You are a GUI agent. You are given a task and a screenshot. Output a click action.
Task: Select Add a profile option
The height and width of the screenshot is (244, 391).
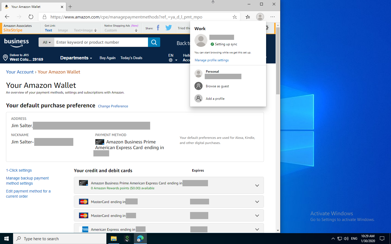[x=215, y=99]
